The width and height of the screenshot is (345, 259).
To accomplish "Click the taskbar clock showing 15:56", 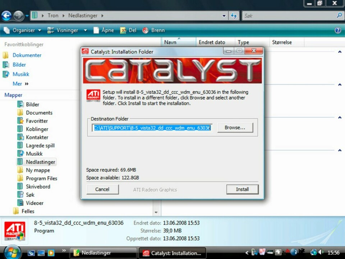I will 333,253.
